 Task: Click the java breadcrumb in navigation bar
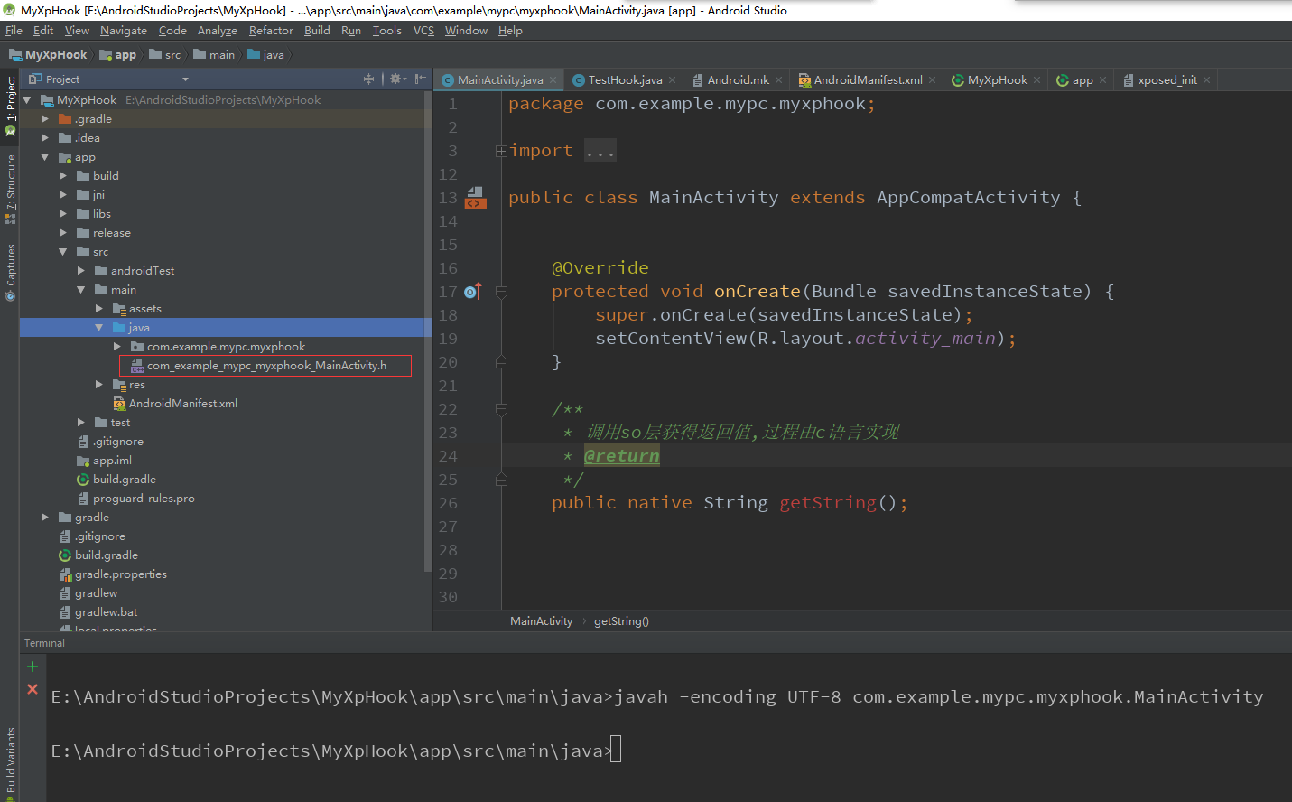[x=265, y=55]
